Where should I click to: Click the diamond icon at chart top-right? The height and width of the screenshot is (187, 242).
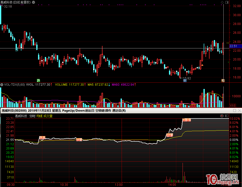tap(222, 3)
